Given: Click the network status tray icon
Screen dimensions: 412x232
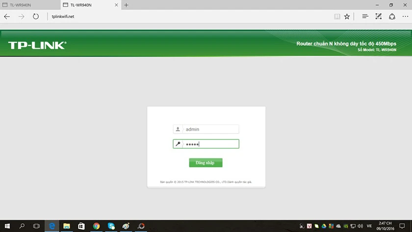Looking at the screenshot, I should [x=353, y=226].
